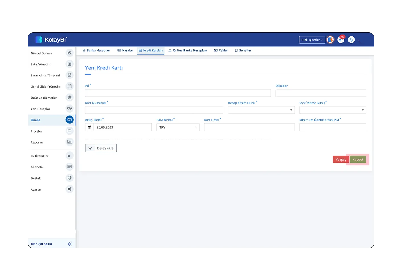Click the Satış Yönetimi calculator icon
Image resolution: width=402 pixels, height=273 pixels.
tap(69, 64)
